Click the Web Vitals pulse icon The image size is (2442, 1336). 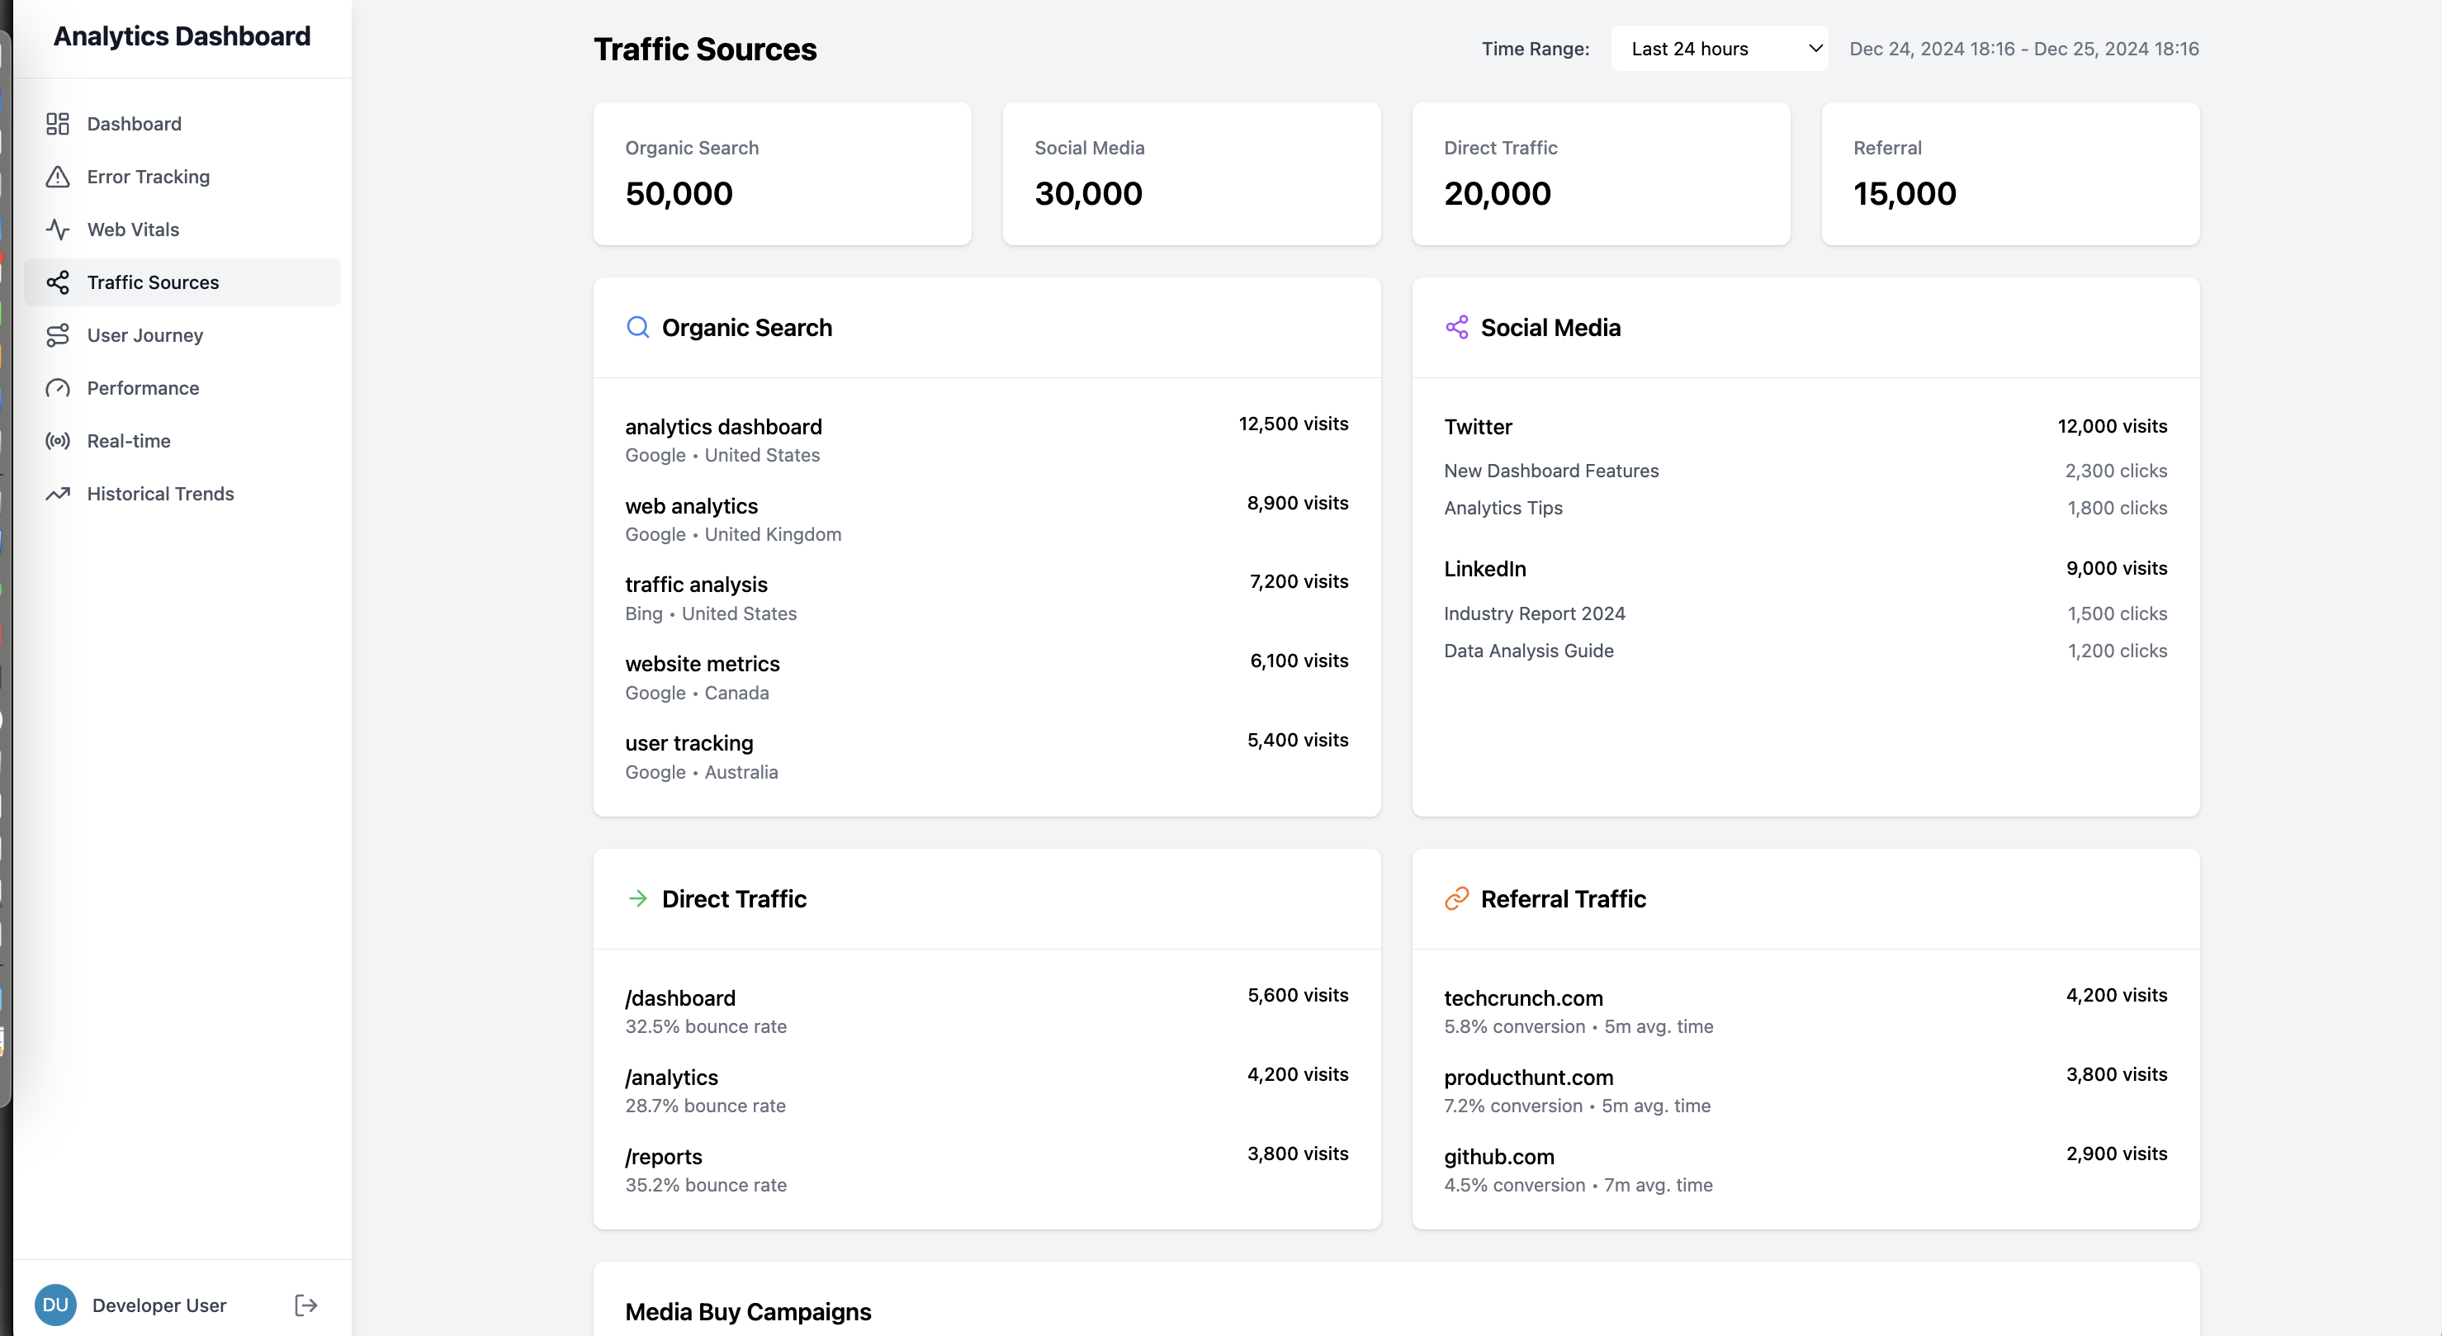(58, 230)
